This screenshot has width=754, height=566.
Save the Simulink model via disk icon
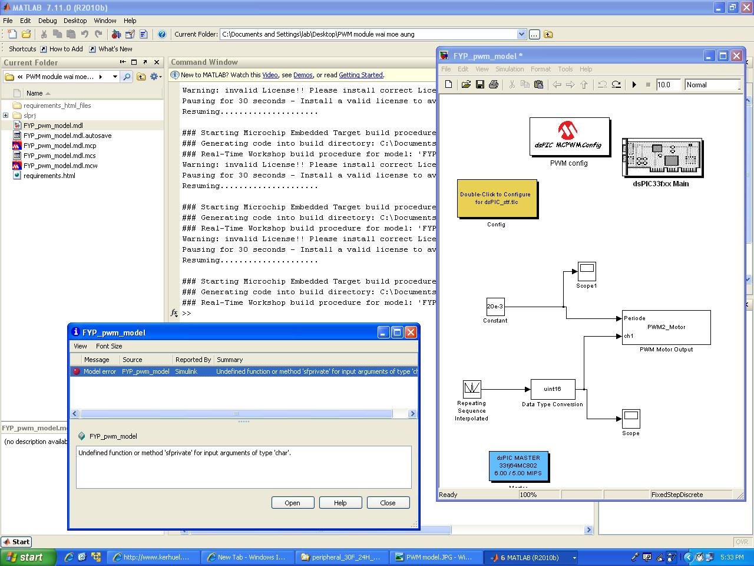point(479,85)
